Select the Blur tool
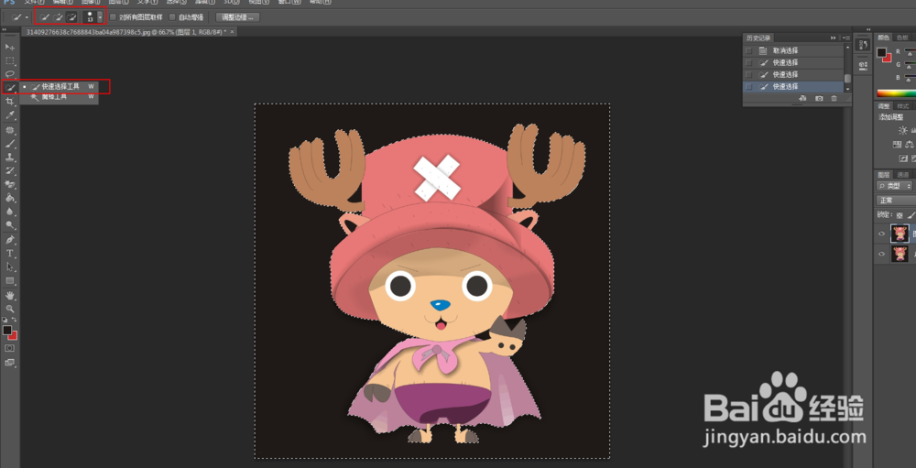 [10, 212]
